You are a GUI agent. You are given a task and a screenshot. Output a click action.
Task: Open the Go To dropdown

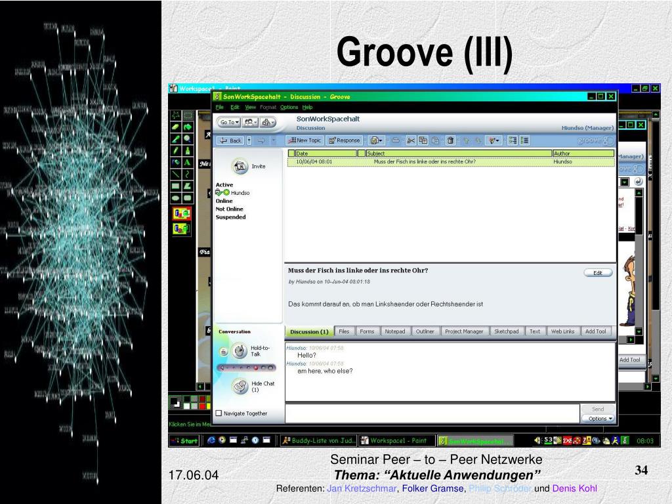point(229,122)
